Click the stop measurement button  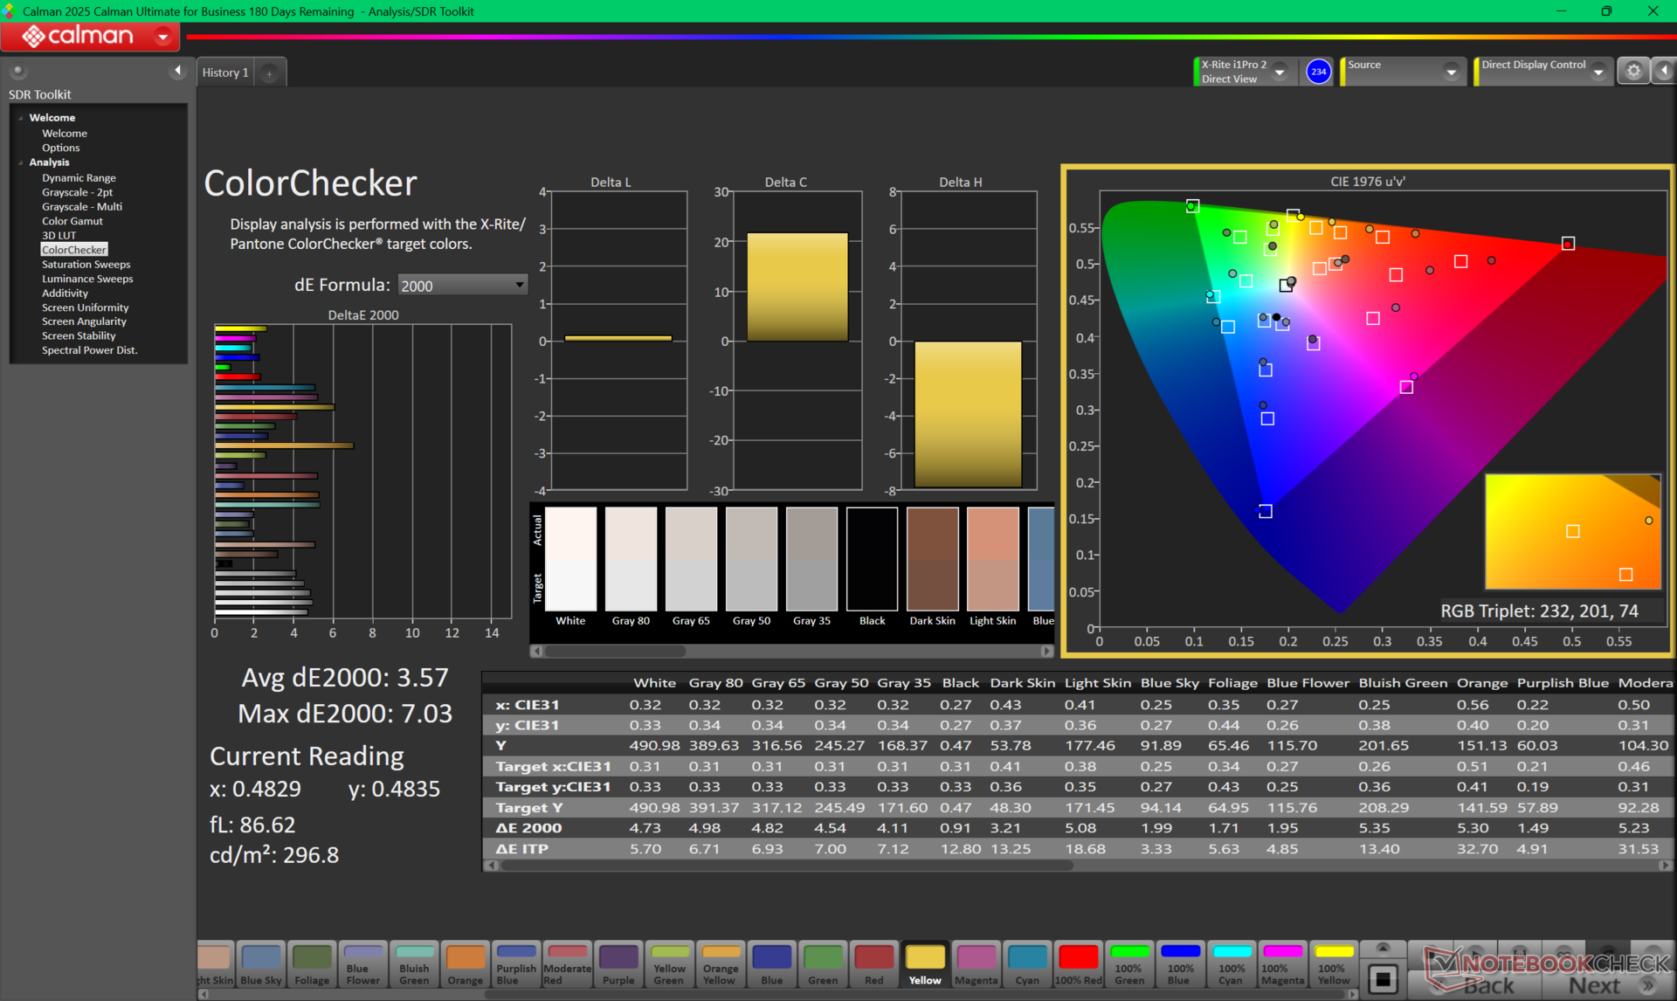coord(1383,978)
